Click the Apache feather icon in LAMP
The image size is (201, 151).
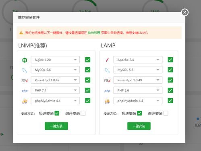click(107, 60)
